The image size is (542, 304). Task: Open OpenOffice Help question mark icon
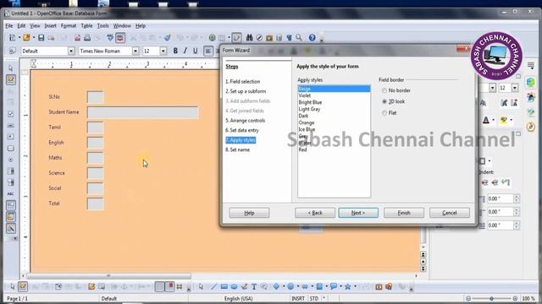point(312,37)
